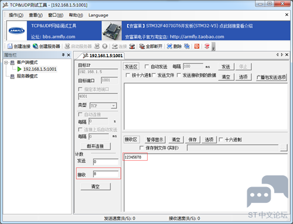Toggle the 按十六进制 hex send checkbox
This screenshot has width=293, height=224.
click(x=128, y=75)
